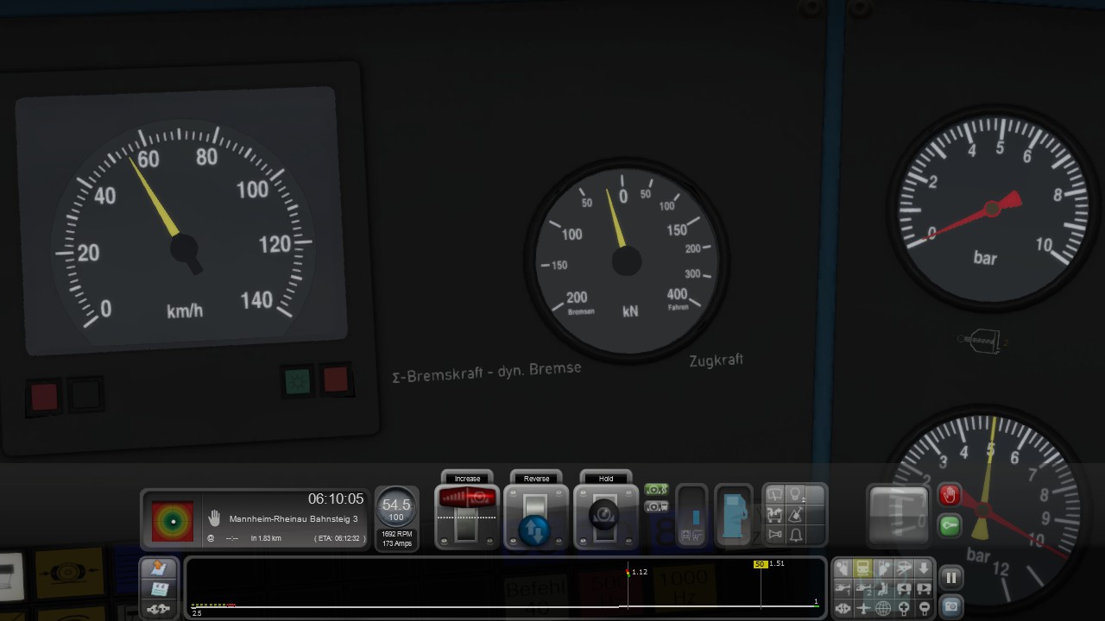Click the stop-hand icon beside Mannheim-Rheinau
The height and width of the screenshot is (621, 1105).
point(215,518)
